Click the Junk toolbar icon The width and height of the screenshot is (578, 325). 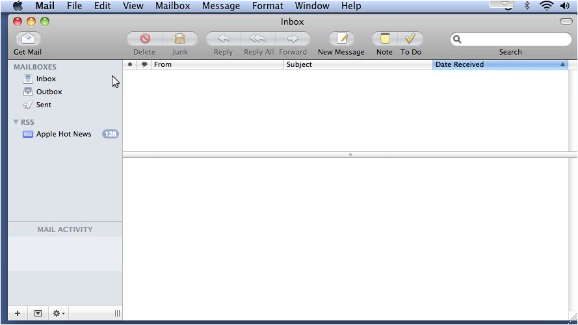click(x=180, y=38)
